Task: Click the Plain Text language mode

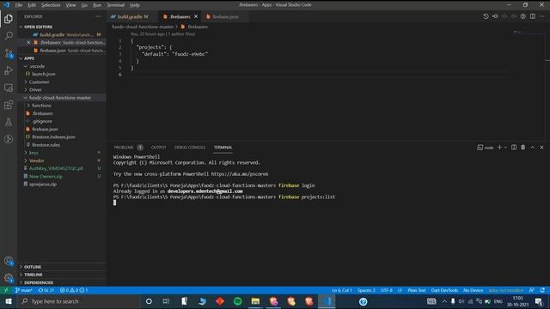Action: 417,290
